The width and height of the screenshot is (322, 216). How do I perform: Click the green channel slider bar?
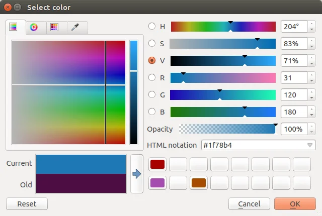pyautogui.click(x=223, y=95)
